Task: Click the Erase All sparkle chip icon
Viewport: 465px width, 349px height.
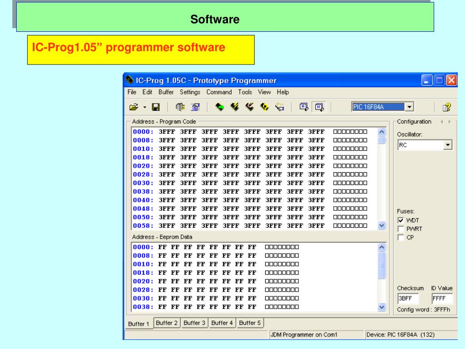Action: (x=279, y=107)
